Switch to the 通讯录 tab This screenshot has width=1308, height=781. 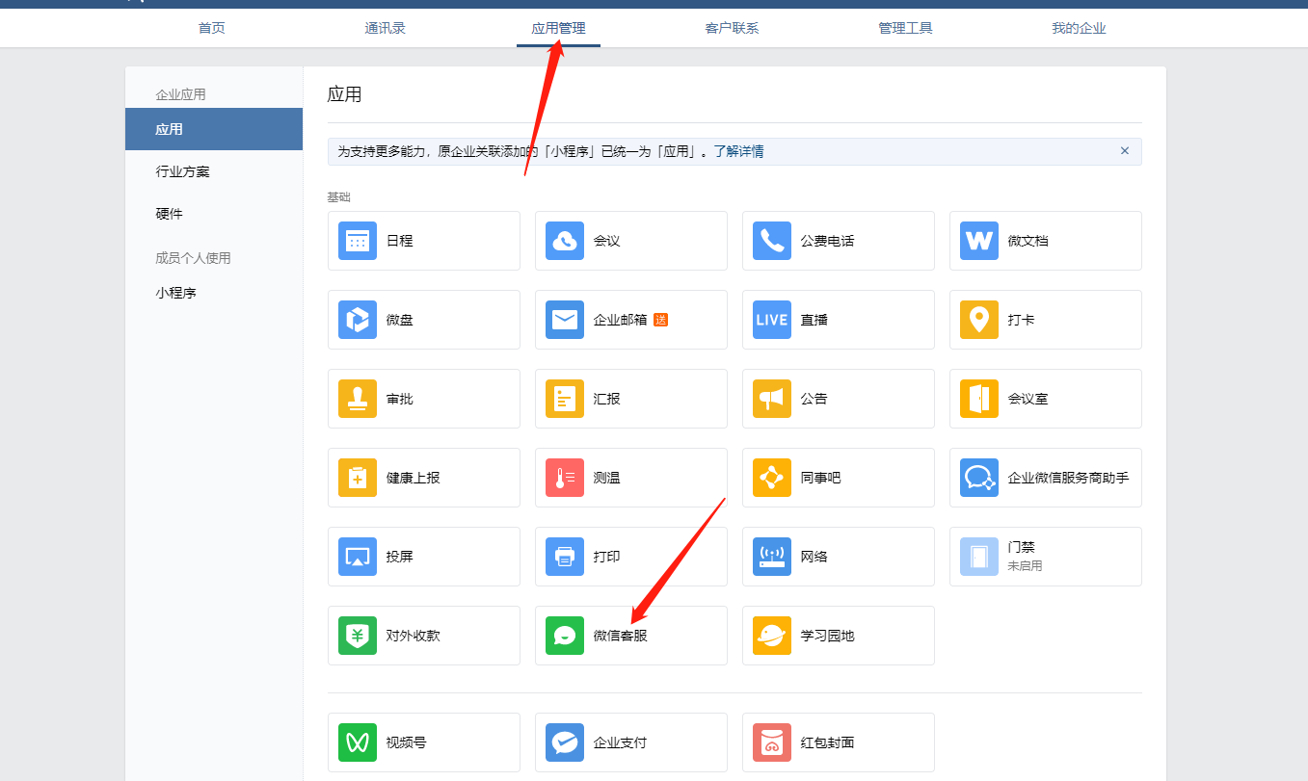(386, 28)
